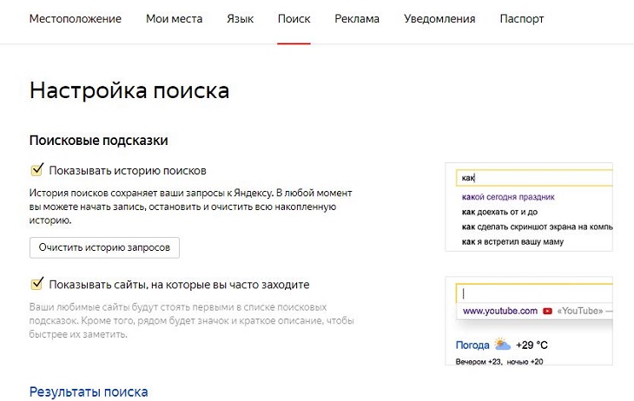Switch to the Уведомления tab
The image size is (634, 401).
click(x=439, y=18)
